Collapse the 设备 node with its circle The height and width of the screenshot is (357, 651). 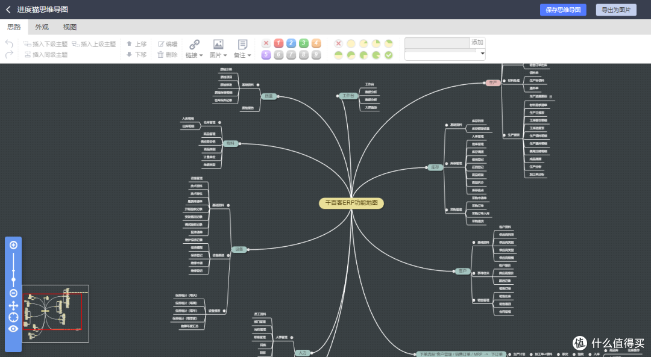tap(248, 250)
